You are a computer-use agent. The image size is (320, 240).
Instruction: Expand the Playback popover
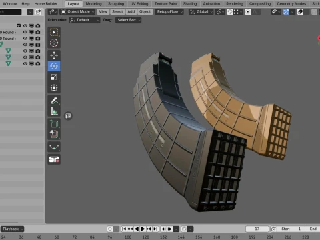tap(12, 229)
